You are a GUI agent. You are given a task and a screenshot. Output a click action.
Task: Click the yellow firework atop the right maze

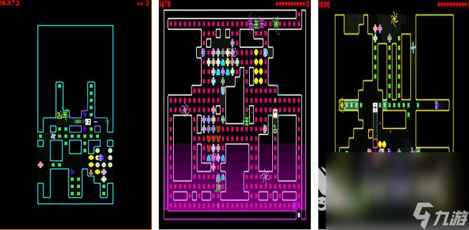point(394,18)
